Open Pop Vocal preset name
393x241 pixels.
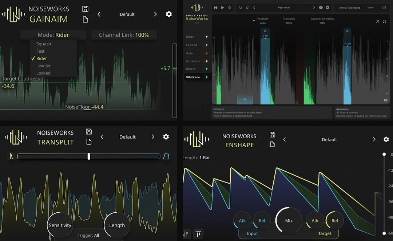click(x=284, y=8)
